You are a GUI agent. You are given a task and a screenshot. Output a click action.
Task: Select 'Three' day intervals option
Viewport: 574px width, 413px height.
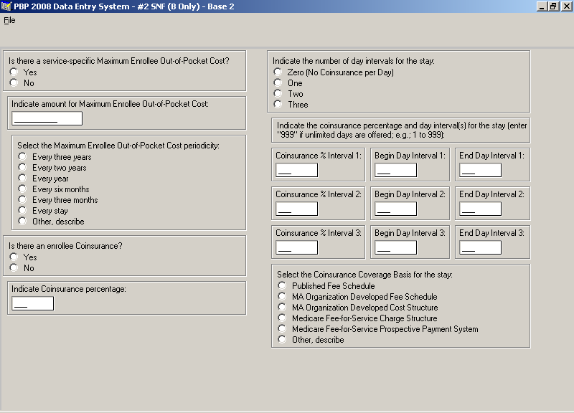pos(278,105)
